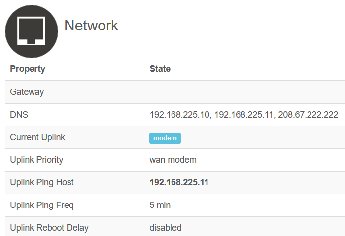This screenshot has width=345, height=236.
Task: Click the Uplink Ping Freq label
Action: click(x=42, y=205)
